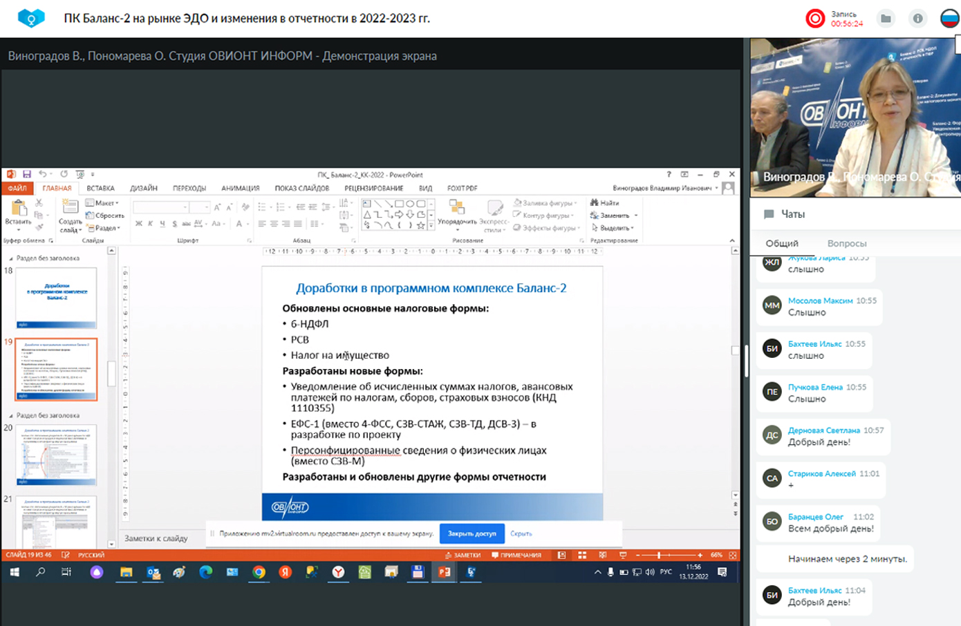
Task: Toggle text shadow S formatting
Action: pyautogui.click(x=174, y=223)
